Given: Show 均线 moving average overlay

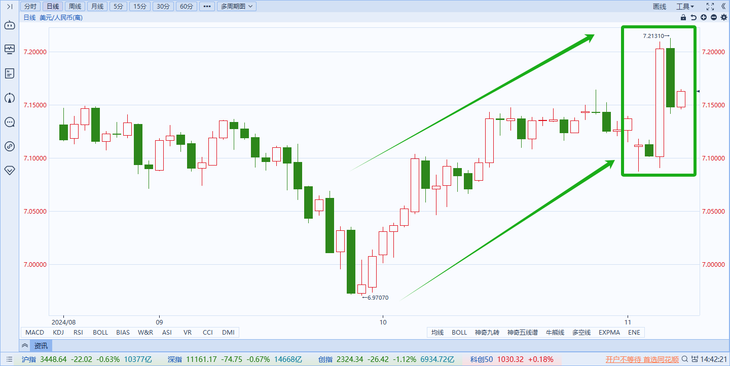Looking at the screenshot, I should (x=437, y=333).
